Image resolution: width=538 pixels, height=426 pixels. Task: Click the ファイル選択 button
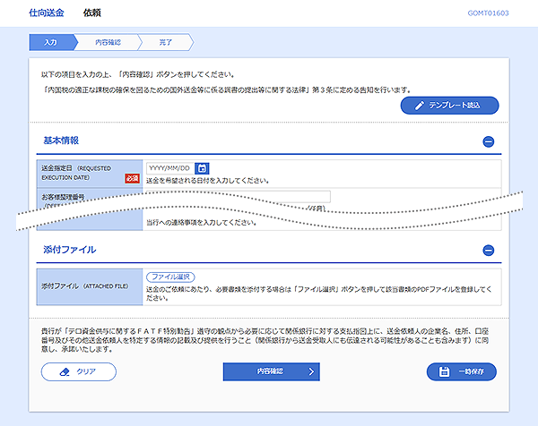click(170, 277)
